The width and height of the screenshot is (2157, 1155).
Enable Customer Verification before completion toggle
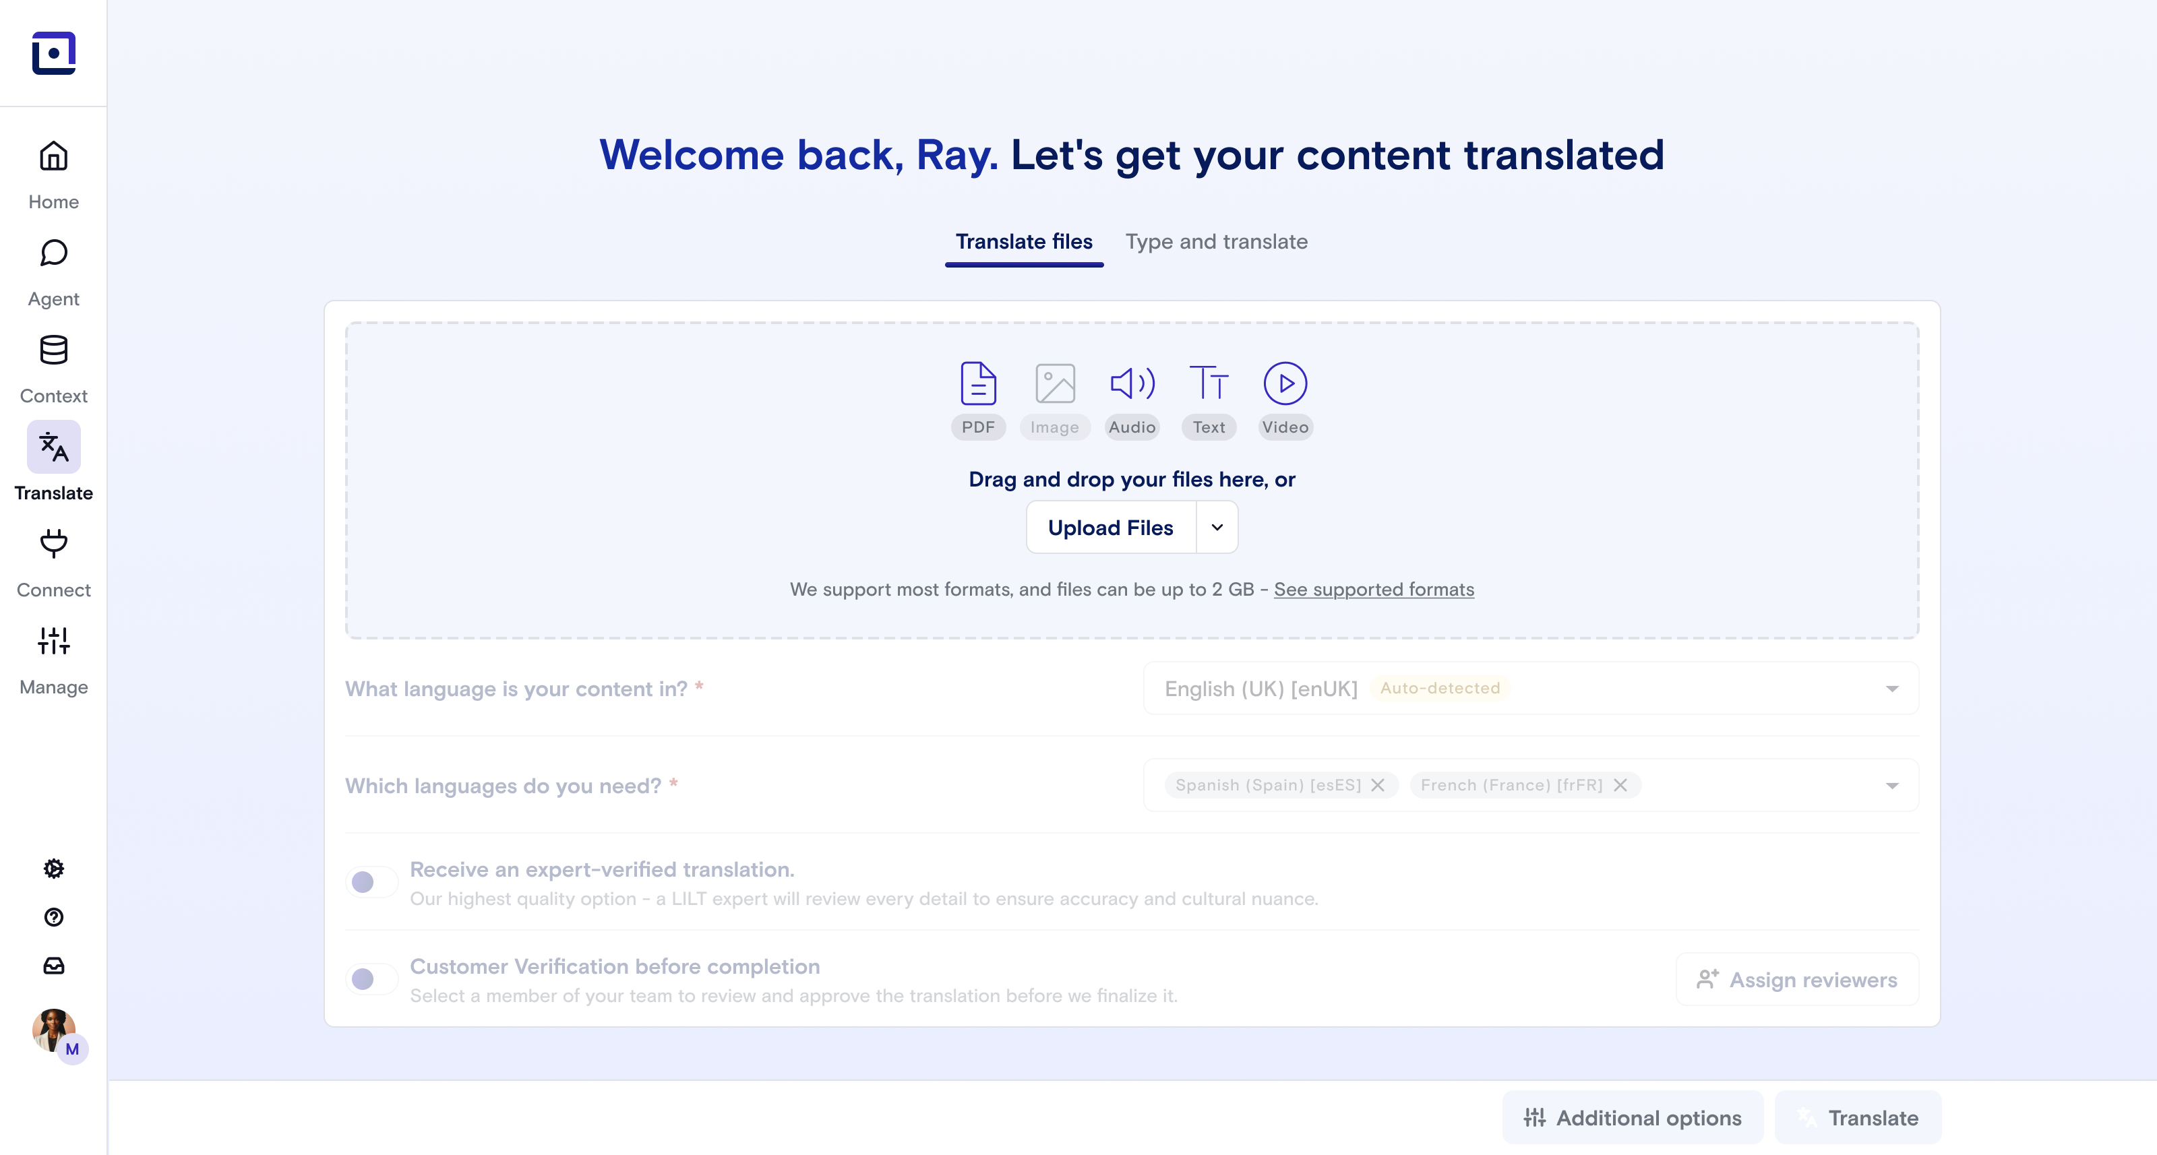(x=371, y=979)
